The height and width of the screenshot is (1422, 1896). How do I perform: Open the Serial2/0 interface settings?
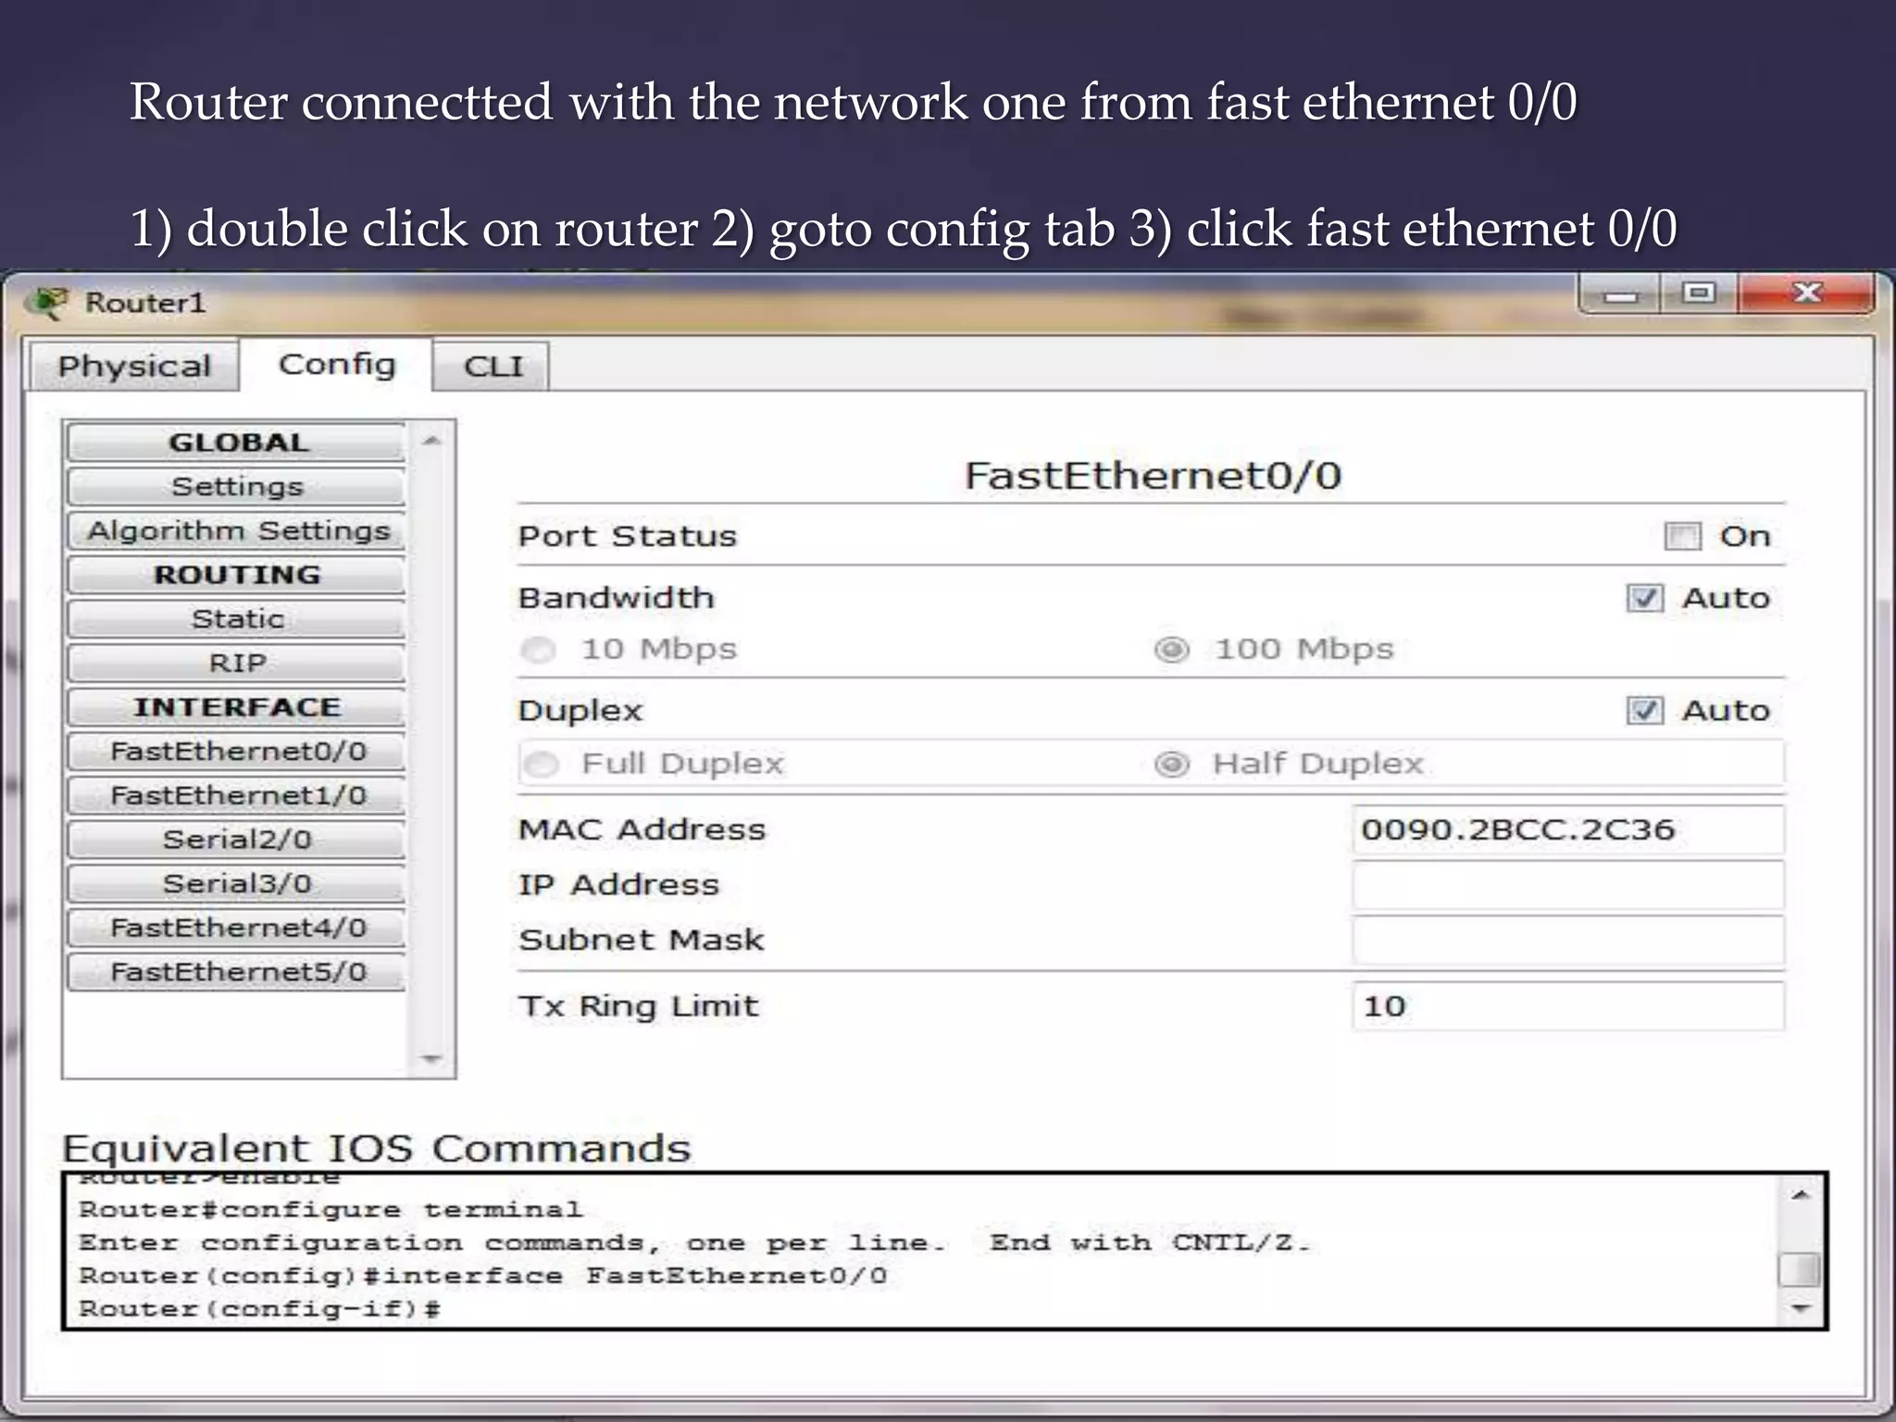(237, 840)
